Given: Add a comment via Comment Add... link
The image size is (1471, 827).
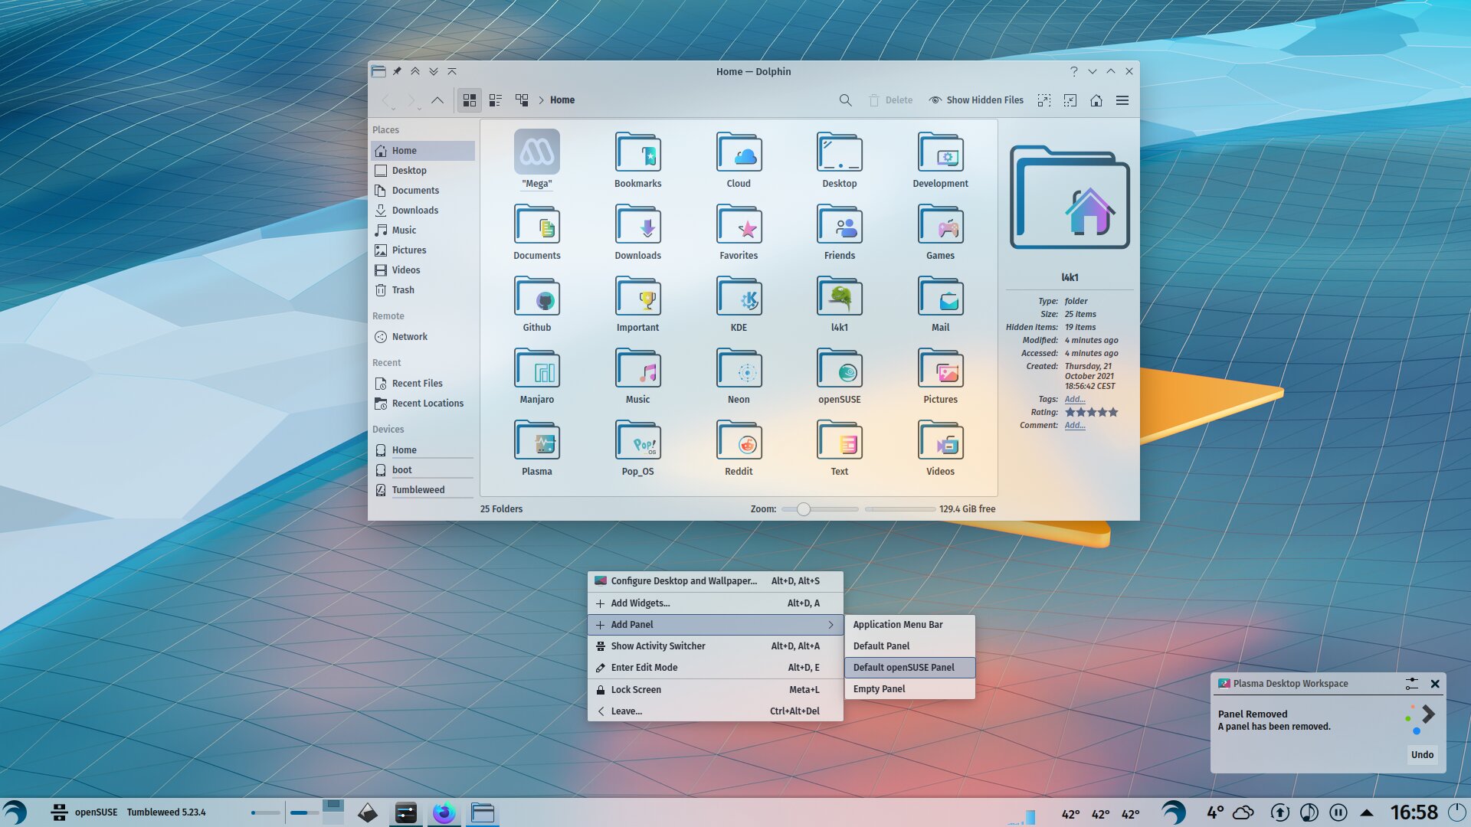Looking at the screenshot, I should (1074, 425).
